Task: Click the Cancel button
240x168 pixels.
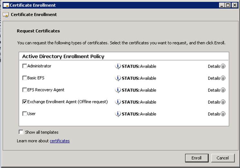Action: click(x=223, y=158)
